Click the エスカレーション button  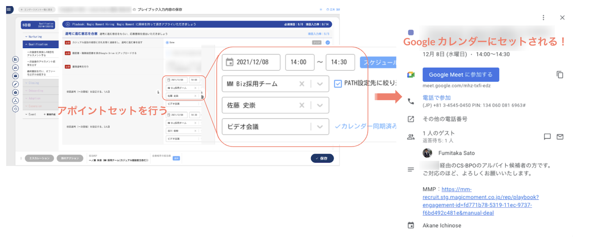tap(39, 158)
